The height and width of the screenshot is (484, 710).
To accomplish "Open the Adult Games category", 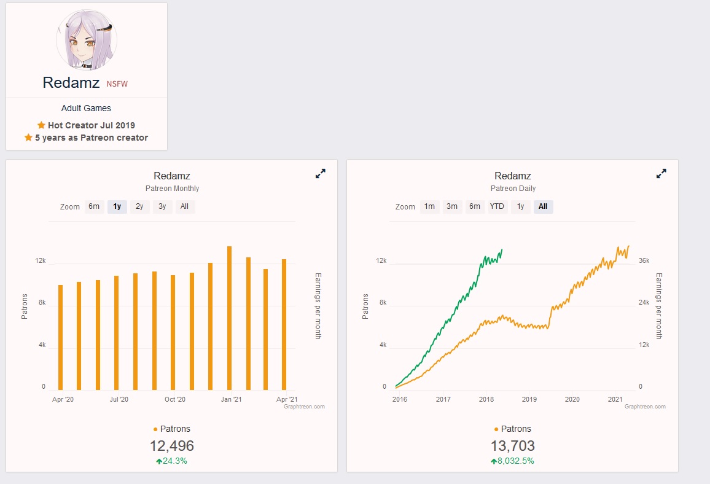I will click(86, 108).
